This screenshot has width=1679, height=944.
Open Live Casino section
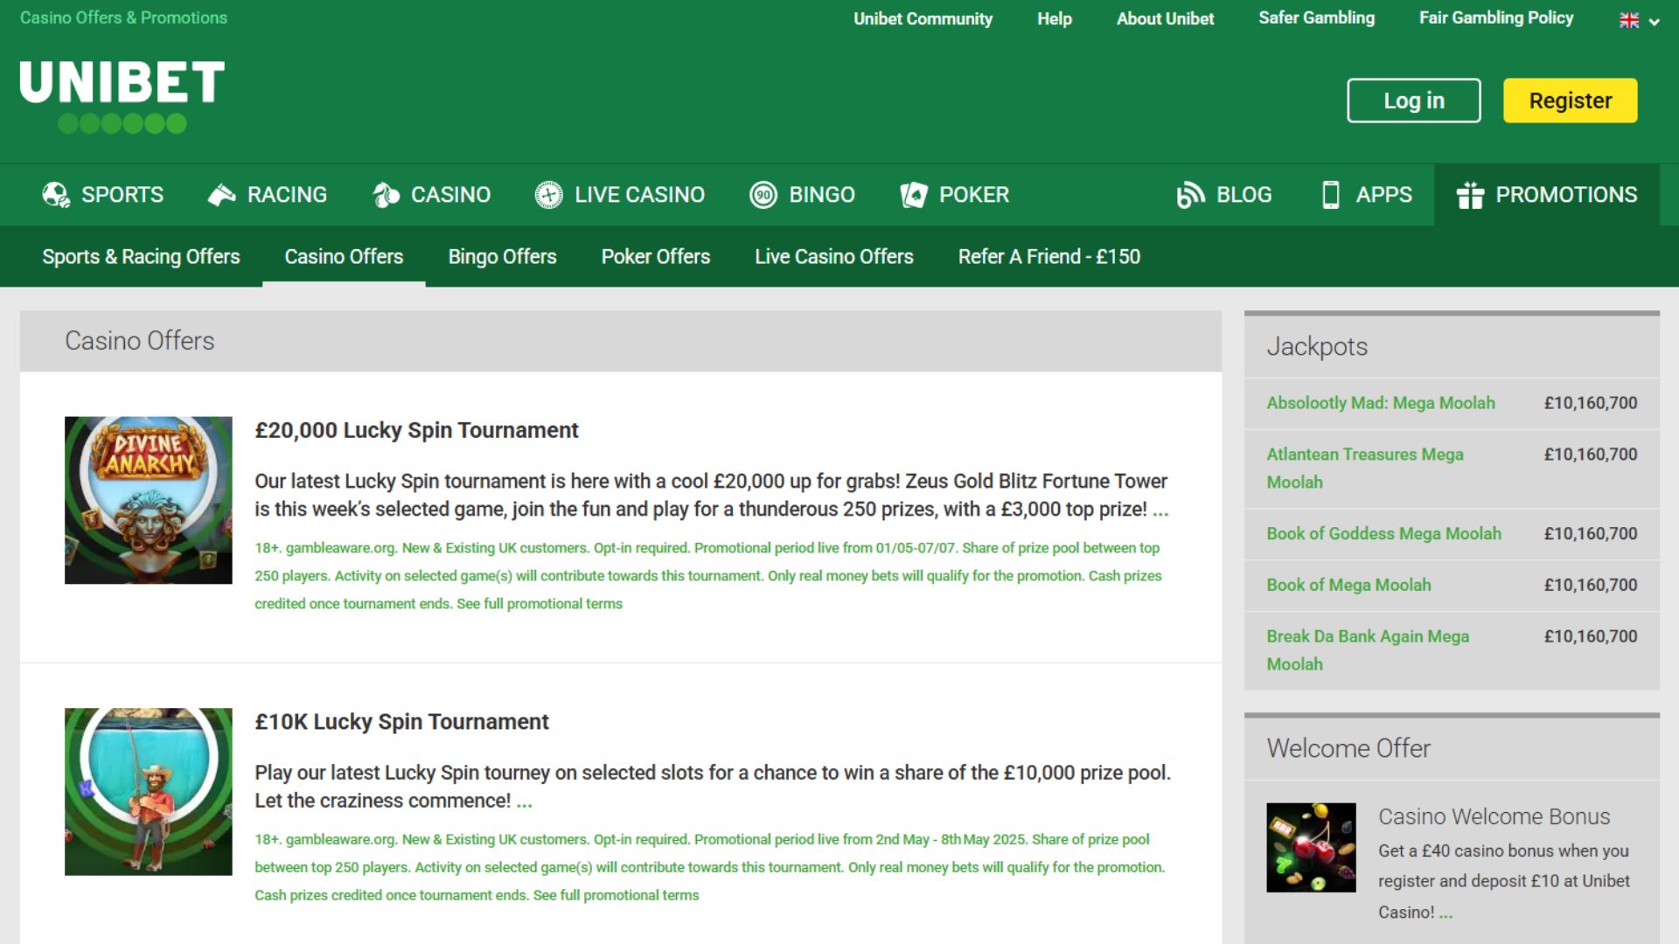[620, 194]
